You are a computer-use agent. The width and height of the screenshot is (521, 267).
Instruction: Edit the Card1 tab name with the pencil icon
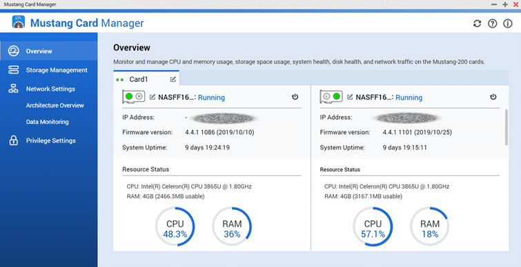pos(173,80)
